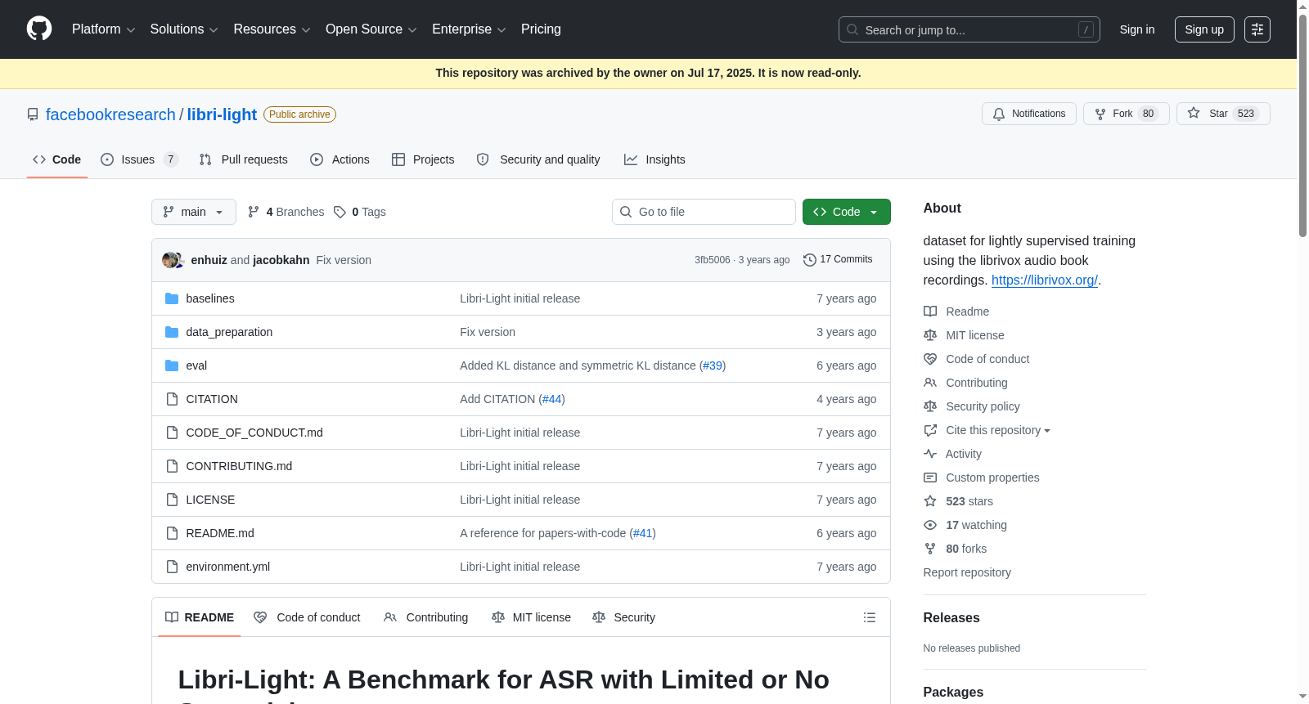Image resolution: width=1309 pixels, height=704 pixels.
Task: Switch to the Security README tab
Action: pyautogui.click(x=624, y=617)
